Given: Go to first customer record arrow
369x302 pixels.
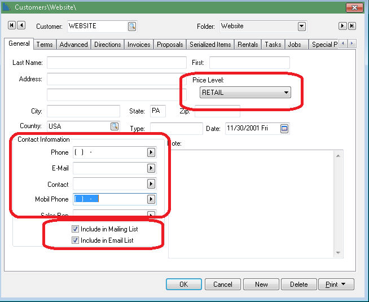Looking at the screenshot, I should point(12,25).
